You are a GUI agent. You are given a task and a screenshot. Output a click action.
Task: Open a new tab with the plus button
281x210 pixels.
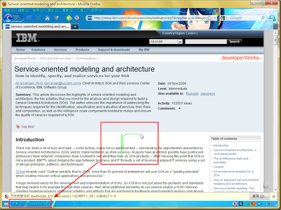coord(75,27)
